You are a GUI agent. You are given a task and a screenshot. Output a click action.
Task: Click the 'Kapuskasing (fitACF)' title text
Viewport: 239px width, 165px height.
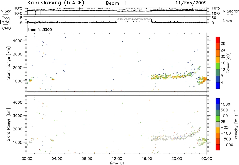click(x=56, y=3)
